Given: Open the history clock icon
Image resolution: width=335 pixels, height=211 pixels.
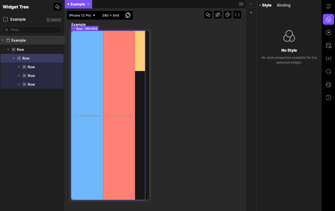Looking at the screenshot, I should point(328,98).
